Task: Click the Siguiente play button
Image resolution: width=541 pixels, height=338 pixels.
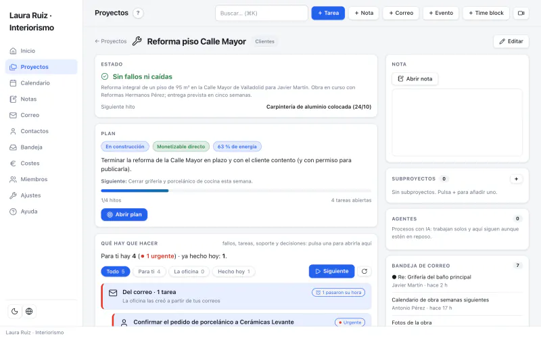Action: click(331, 272)
